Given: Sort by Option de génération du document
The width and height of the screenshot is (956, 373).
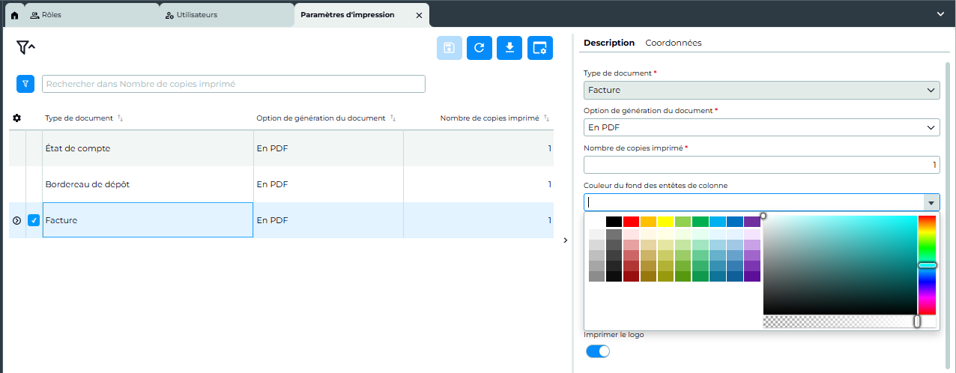Looking at the screenshot, I should tap(393, 118).
